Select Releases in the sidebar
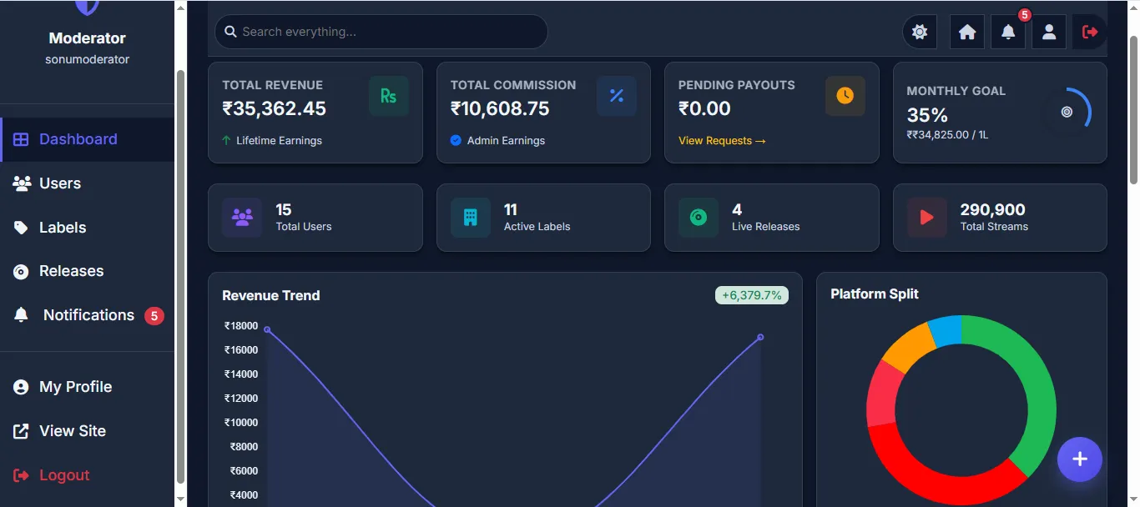 [87, 271]
